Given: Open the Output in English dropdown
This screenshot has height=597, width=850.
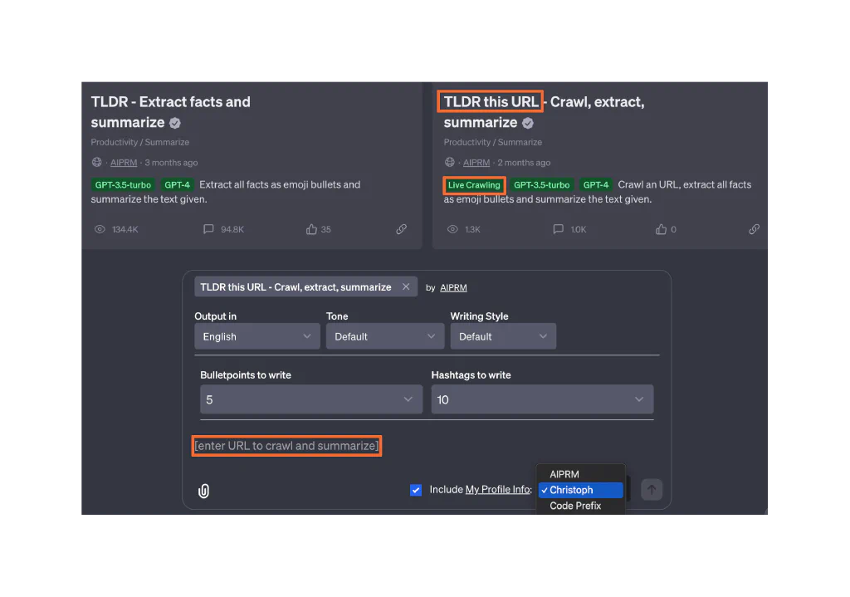Looking at the screenshot, I should tap(256, 336).
